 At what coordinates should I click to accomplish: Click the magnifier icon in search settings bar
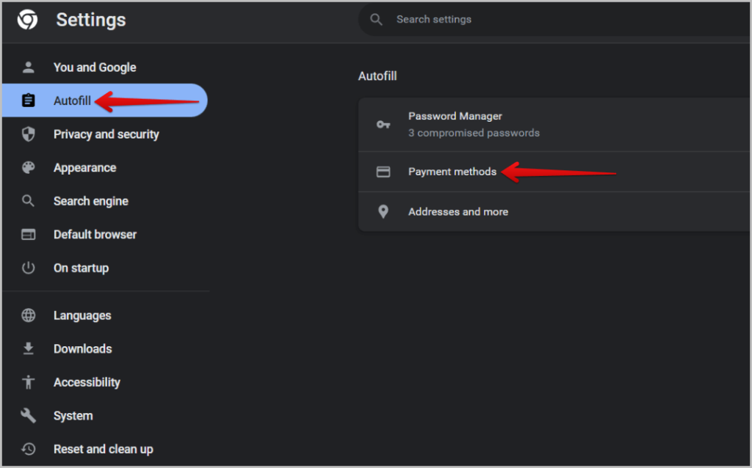[377, 20]
